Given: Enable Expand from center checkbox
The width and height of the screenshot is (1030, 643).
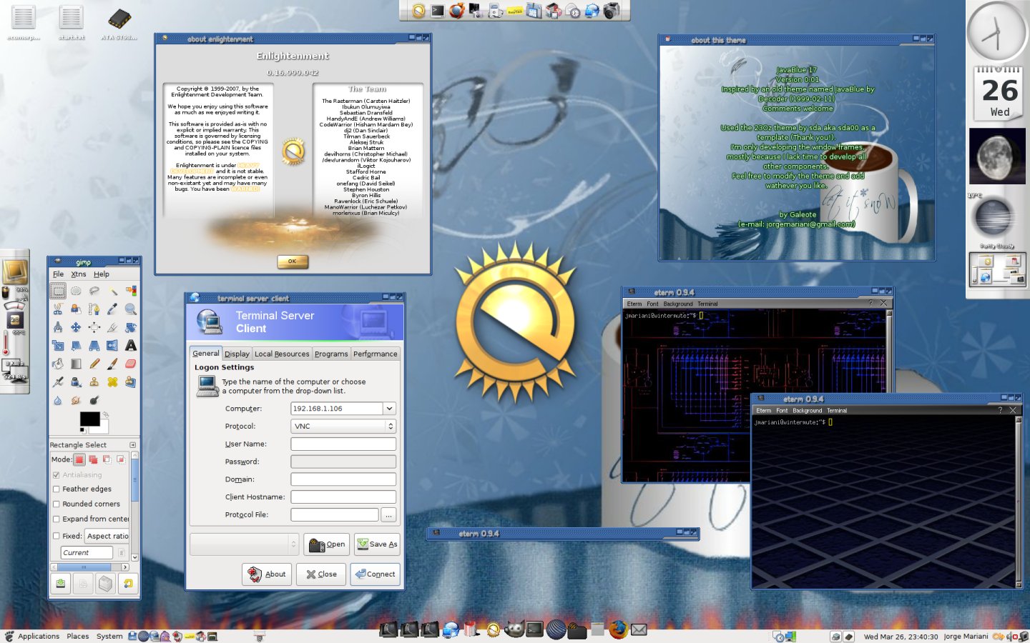Looking at the screenshot, I should point(56,519).
